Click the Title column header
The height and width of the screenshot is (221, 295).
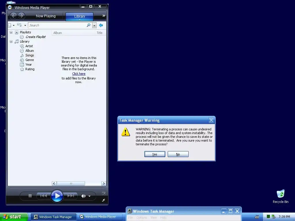[x=101, y=33]
